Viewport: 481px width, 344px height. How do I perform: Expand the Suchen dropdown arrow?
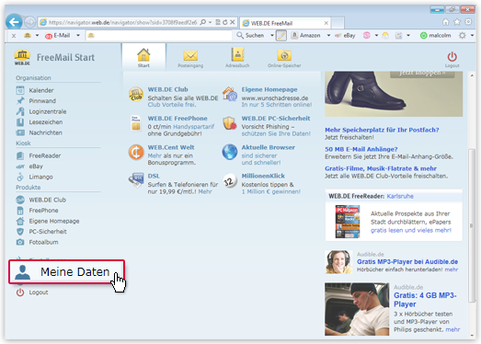[272, 36]
